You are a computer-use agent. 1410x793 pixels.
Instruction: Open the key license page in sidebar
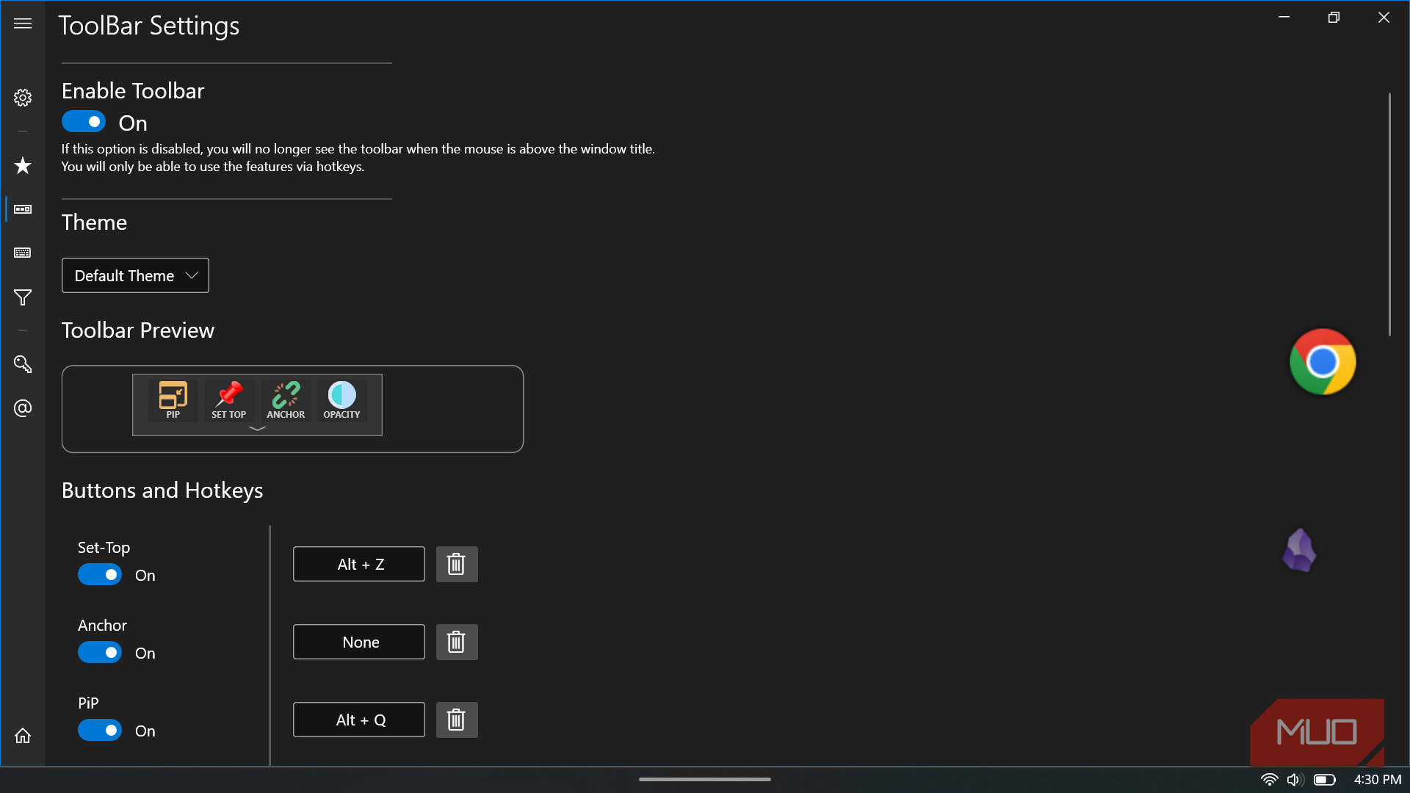23,364
